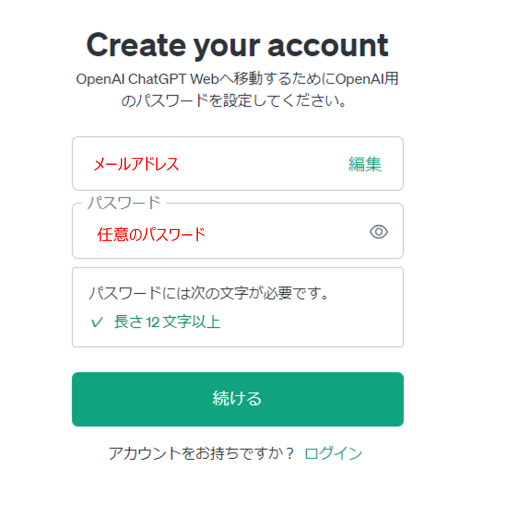Open the email edit option labeled 編集
Image resolution: width=507 pixels, height=515 pixels.
(x=364, y=164)
